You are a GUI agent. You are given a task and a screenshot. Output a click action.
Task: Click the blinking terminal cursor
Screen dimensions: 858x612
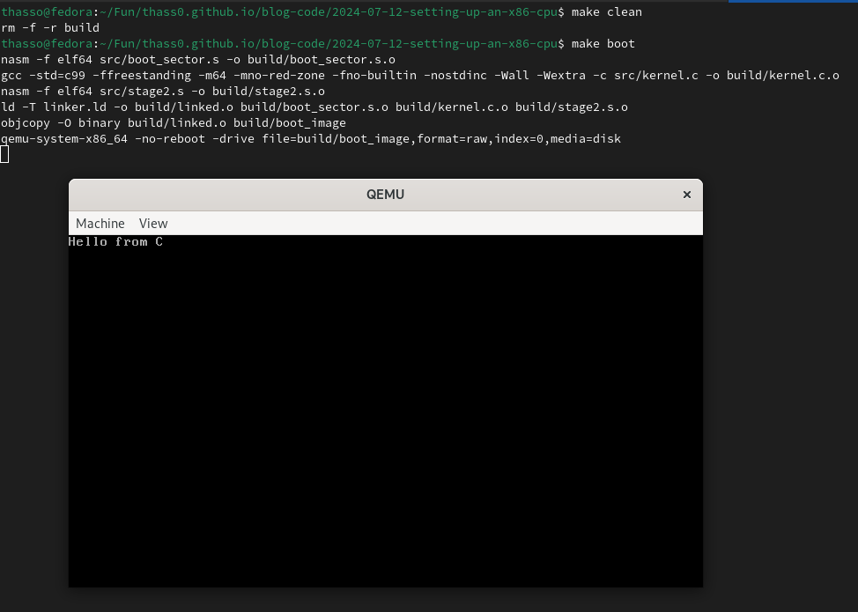pos(4,152)
